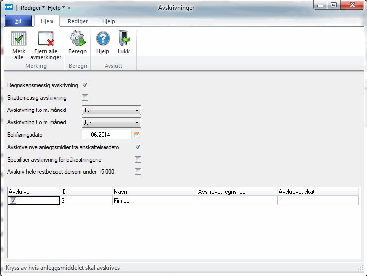367x276 pixels.
Task: Click the Uni application logo icon
Action: coord(8,8)
